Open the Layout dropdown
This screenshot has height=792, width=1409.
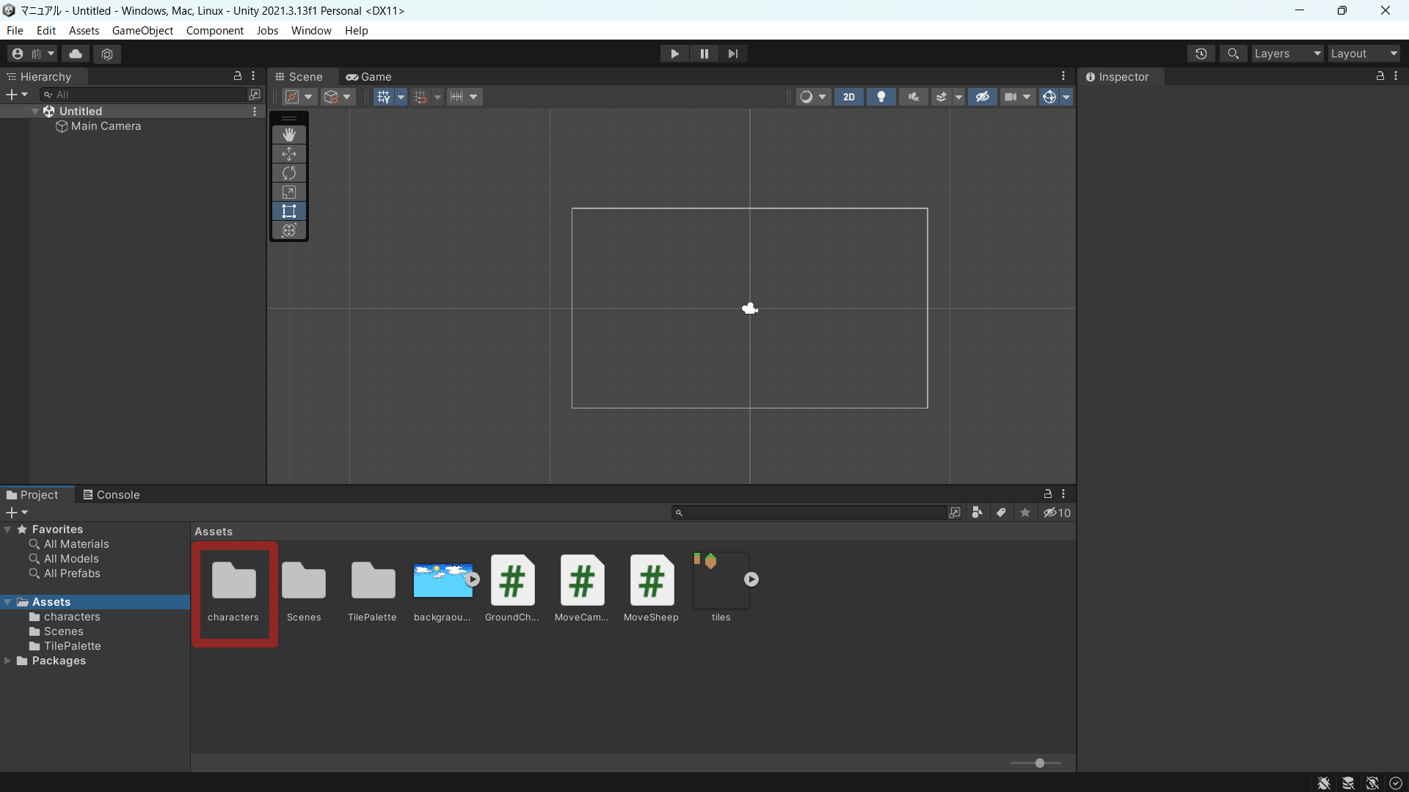(1364, 54)
